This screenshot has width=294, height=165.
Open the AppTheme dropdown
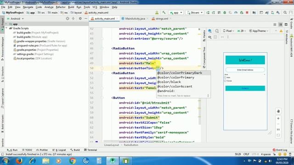(259, 31)
